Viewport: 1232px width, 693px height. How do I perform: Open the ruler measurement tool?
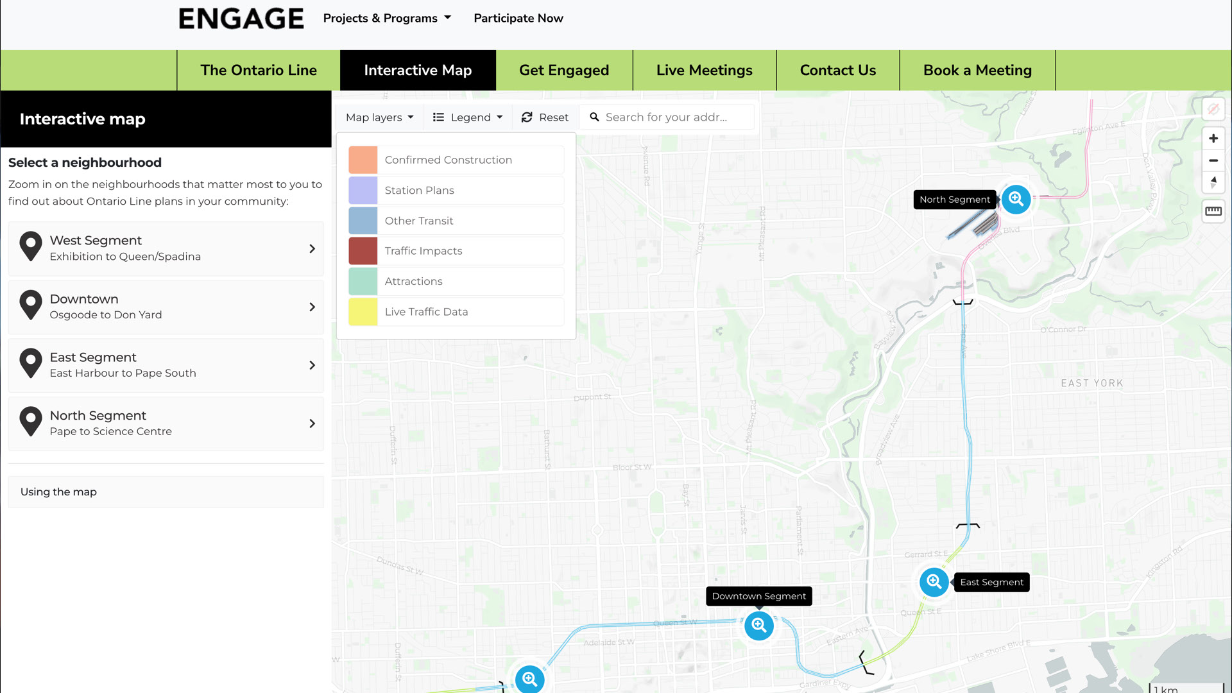(x=1213, y=211)
